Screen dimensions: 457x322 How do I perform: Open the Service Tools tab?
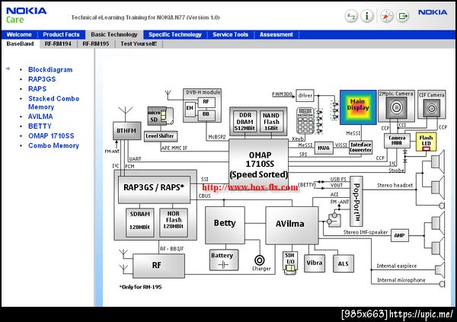click(230, 35)
